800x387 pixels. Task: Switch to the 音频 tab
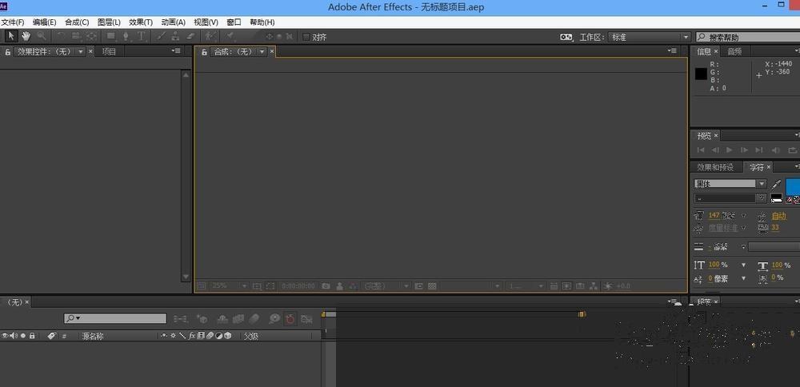pyautogui.click(x=734, y=51)
